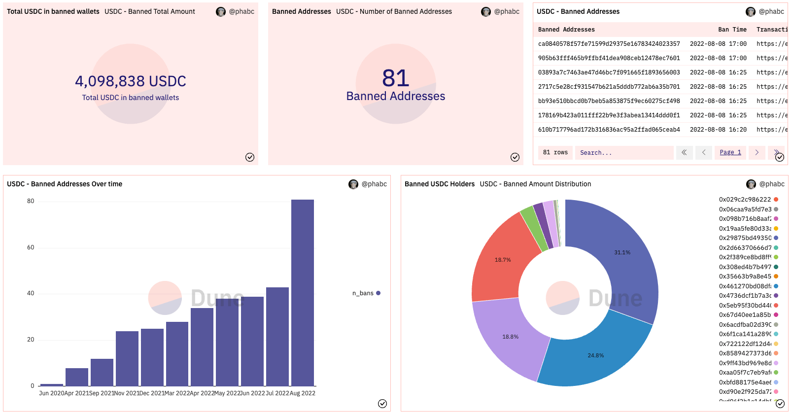Toggle legend entry 0x67d40ee1a85b
This screenshot has width=793, height=415.
748,315
